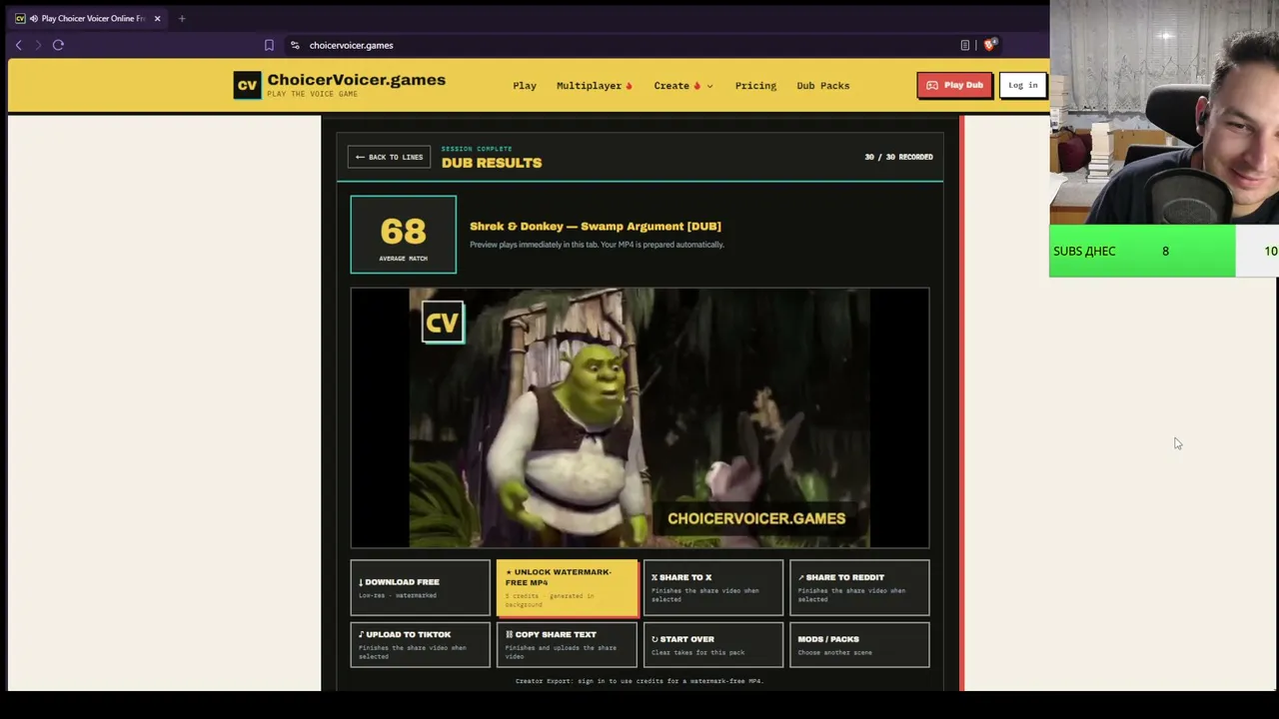Screen dimensions: 1279x719
Task: Click the green "SUBS ДНЕС" counter bar
Action: 1142,251
